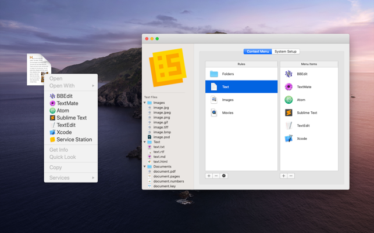Choose Atom in the context menu
This screenshot has height=233, width=374.
(x=71, y=111)
